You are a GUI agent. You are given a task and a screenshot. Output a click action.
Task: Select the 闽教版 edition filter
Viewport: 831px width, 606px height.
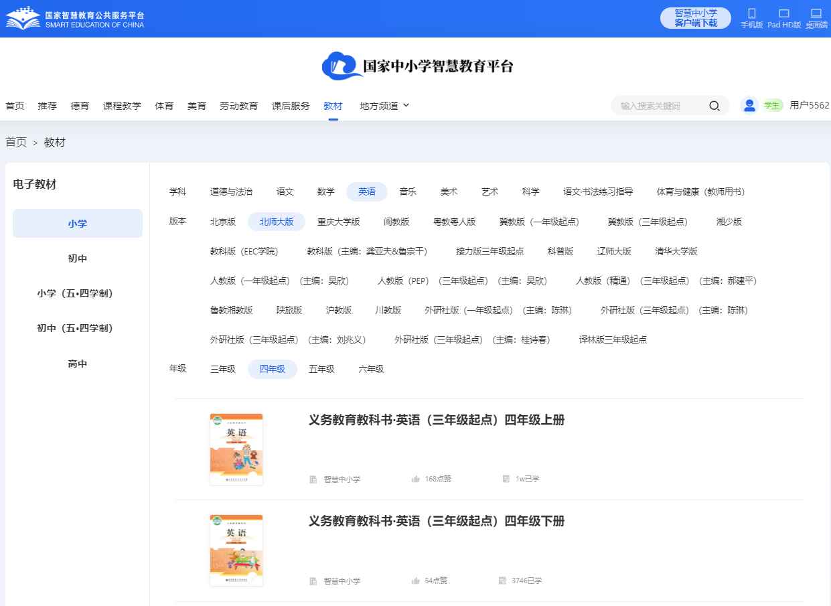(396, 222)
